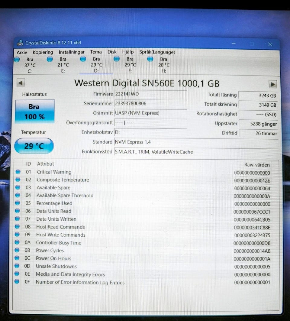This screenshot has width=290, height=321.
Task: Select drive D: status tab
Action: 96,65
